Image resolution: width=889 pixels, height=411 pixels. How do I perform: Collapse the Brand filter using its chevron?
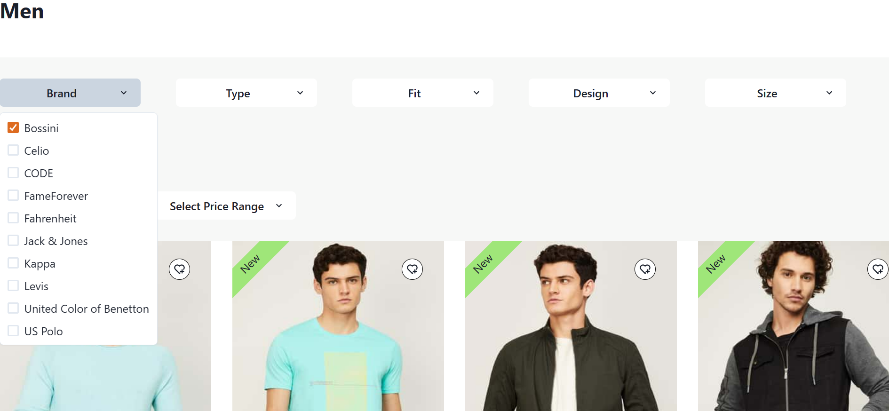click(124, 93)
